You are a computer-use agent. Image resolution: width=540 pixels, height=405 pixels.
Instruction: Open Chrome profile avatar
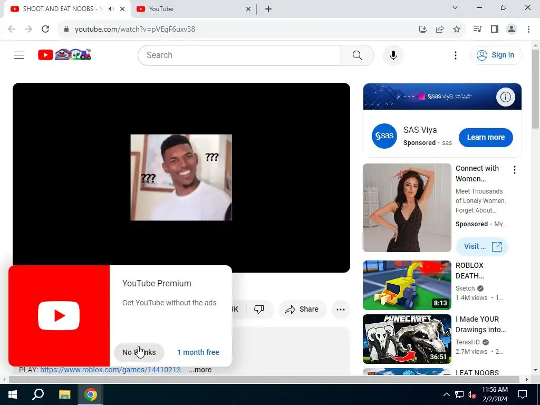[x=512, y=29]
